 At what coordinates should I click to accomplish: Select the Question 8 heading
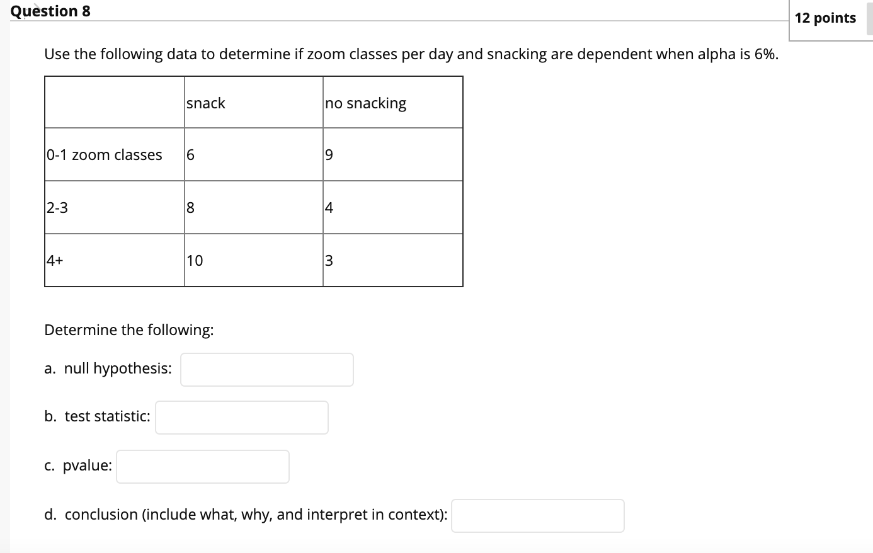[50, 11]
